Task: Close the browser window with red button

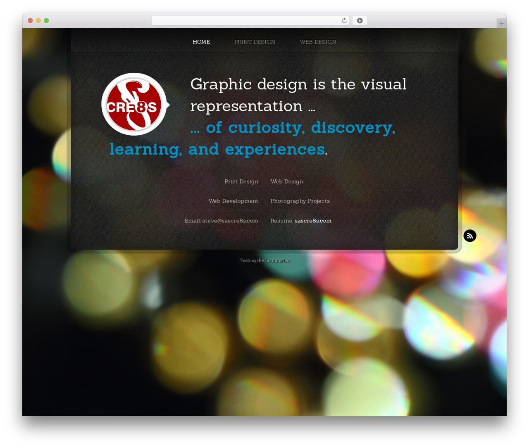Action: tap(30, 21)
